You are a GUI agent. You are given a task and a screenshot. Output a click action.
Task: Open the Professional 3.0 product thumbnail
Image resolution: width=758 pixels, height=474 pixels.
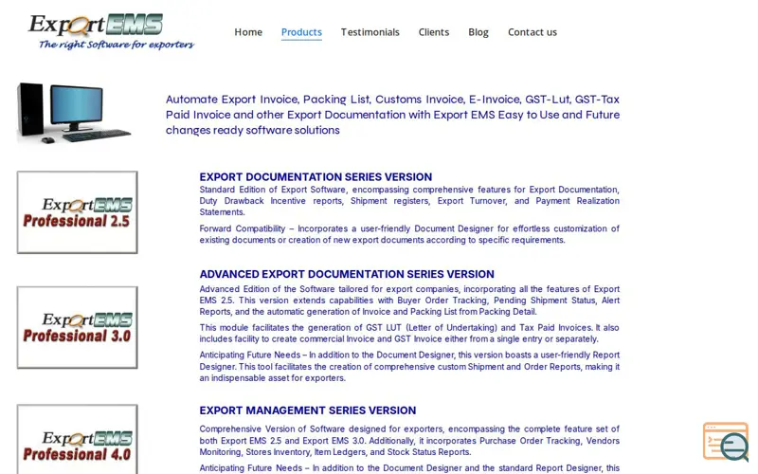pos(78,327)
